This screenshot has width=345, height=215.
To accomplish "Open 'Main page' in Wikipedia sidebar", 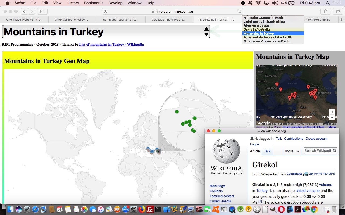I will (217, 186).
